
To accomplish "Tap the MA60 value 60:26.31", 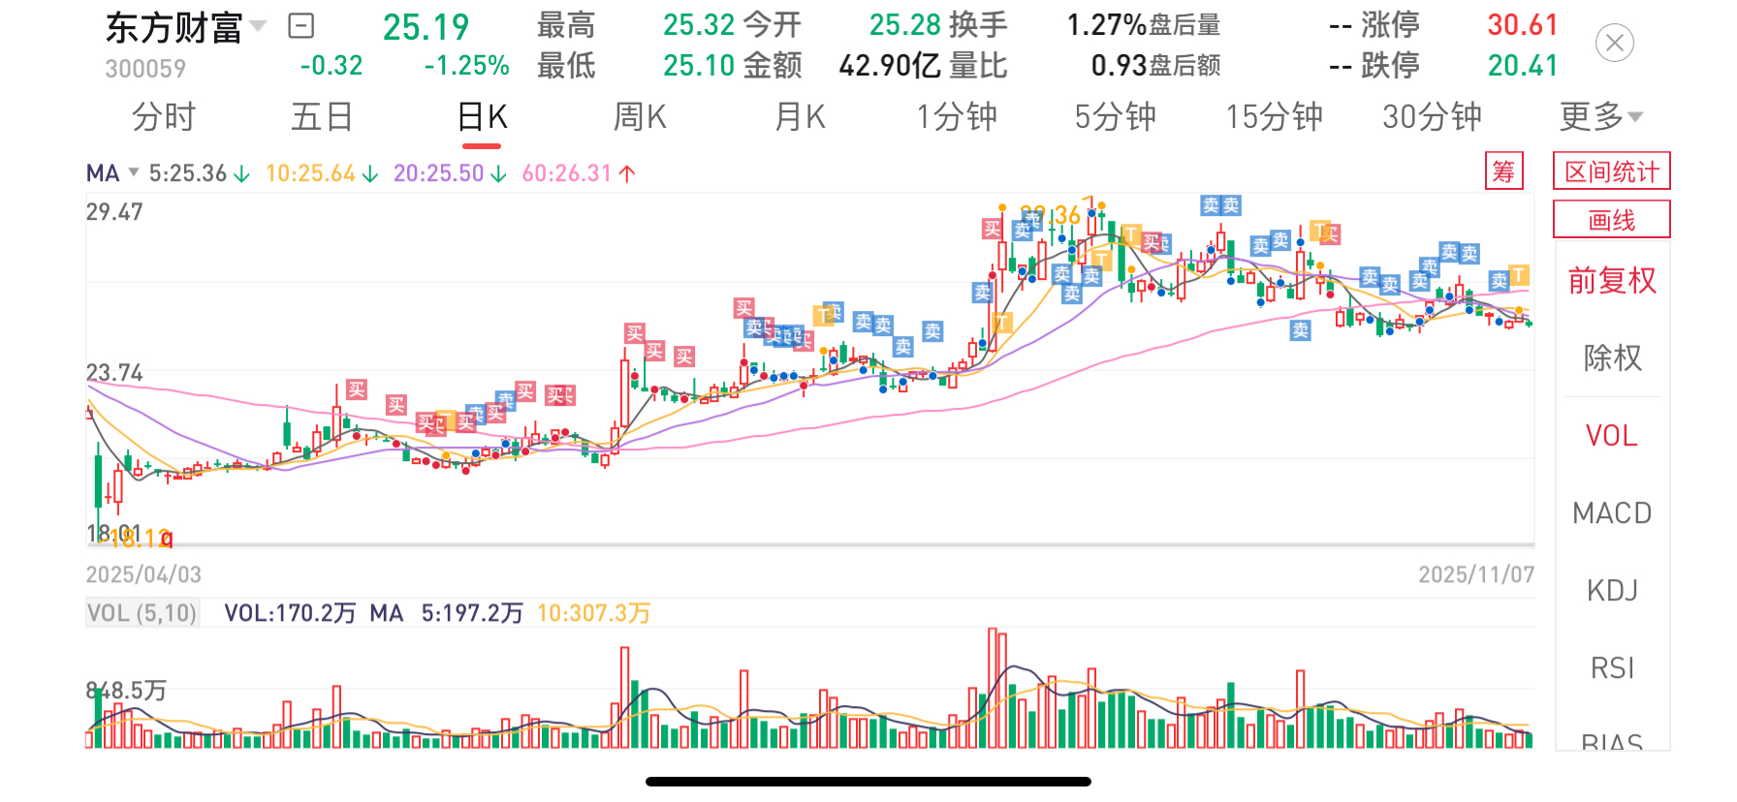I will (x=567, y=173).
